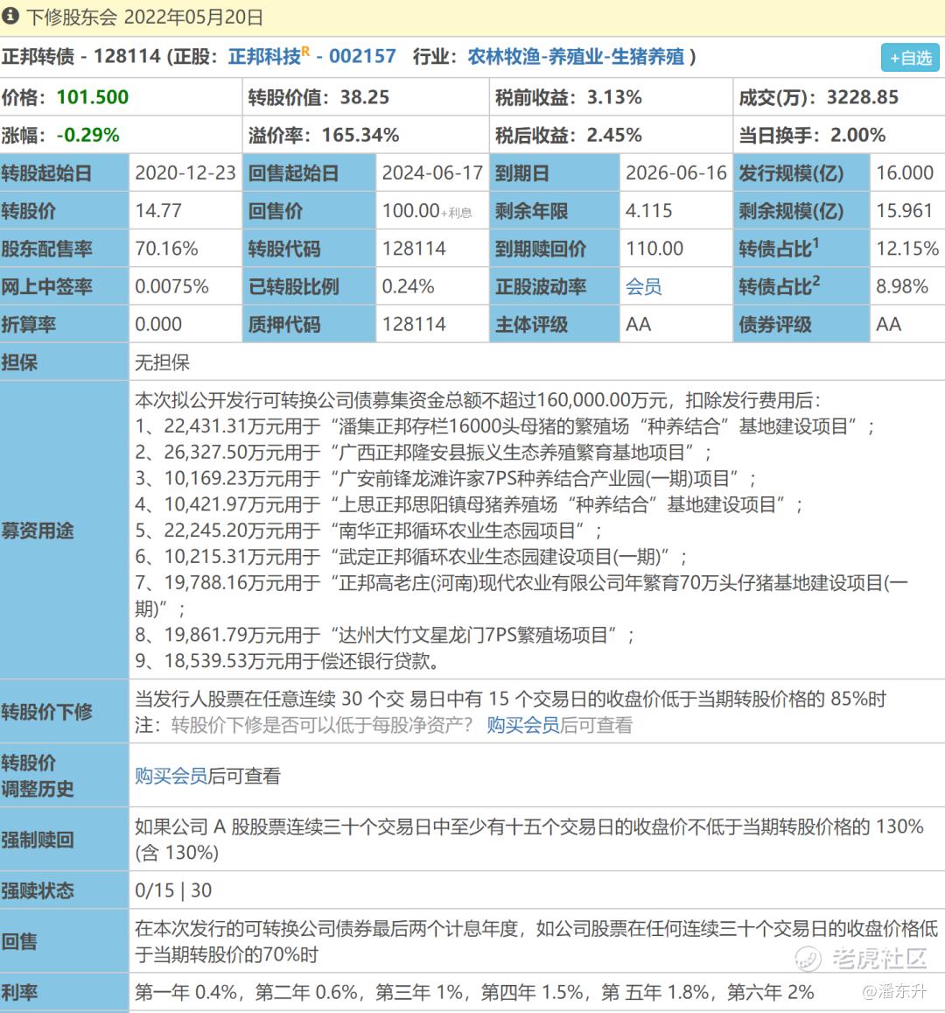Click the 募资用途 header cell
Image resolution: width=945 pixels, height=1013 pixels.
coord(65,530)
